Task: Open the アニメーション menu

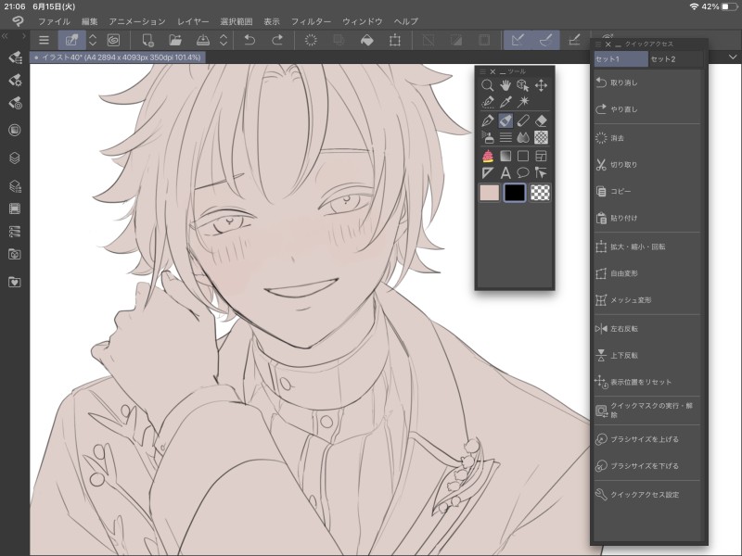Action: (x=137, y=21)
